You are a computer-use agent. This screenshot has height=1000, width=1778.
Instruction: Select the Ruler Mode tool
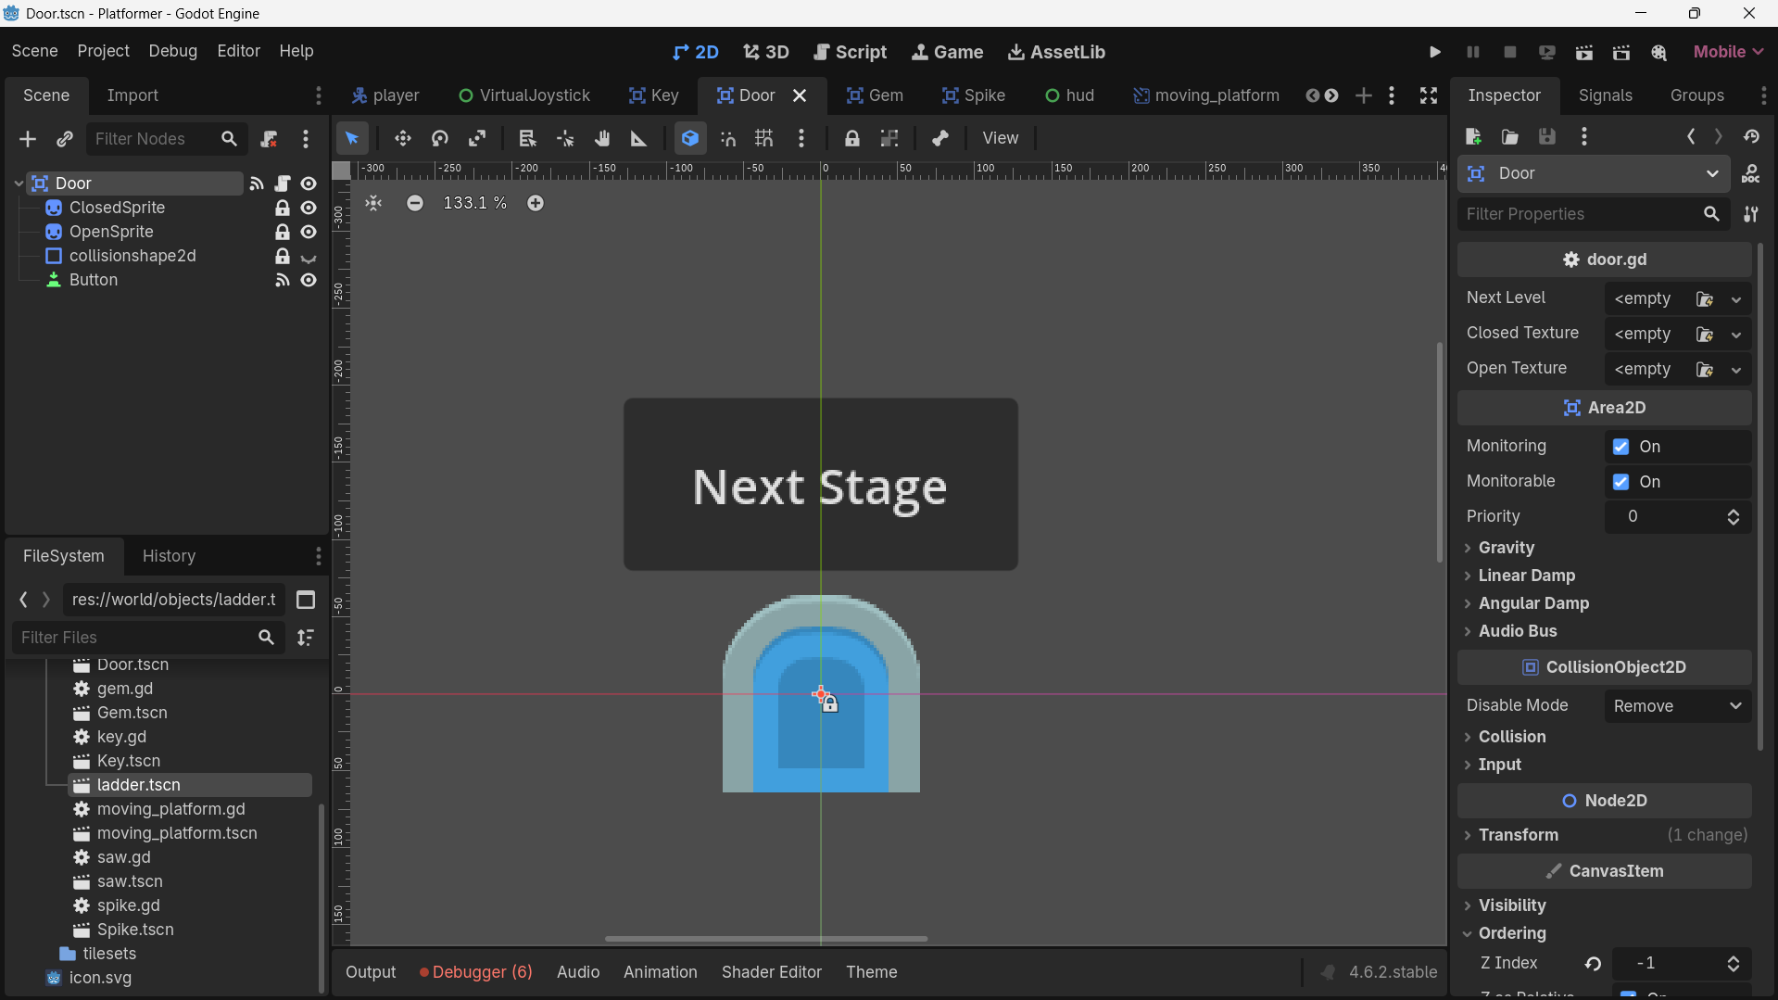click(638, 138)
